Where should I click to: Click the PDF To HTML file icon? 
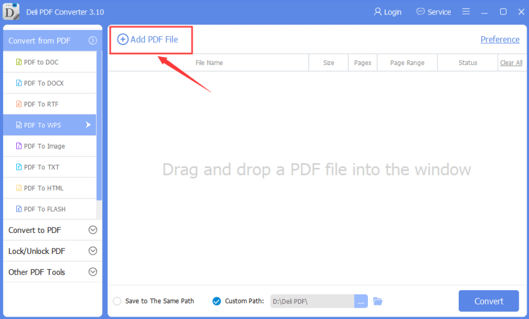[x=19, y=188]
